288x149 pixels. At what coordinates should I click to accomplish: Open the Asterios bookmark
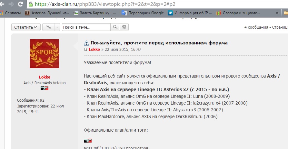click(47, 13)
